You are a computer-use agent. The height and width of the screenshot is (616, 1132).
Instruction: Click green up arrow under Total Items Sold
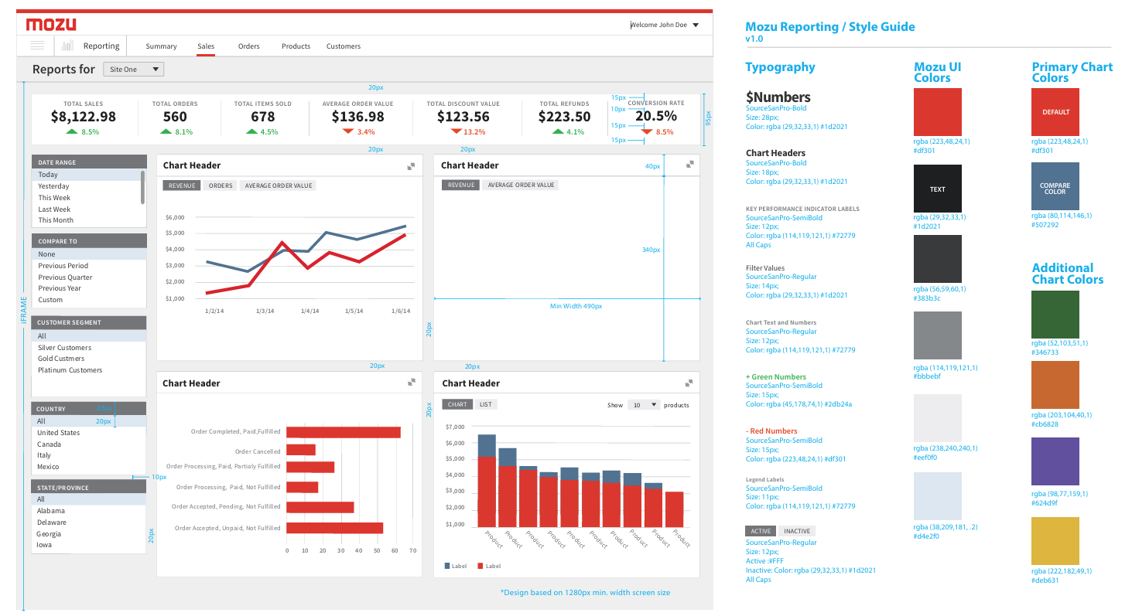(x=251, y=131)
